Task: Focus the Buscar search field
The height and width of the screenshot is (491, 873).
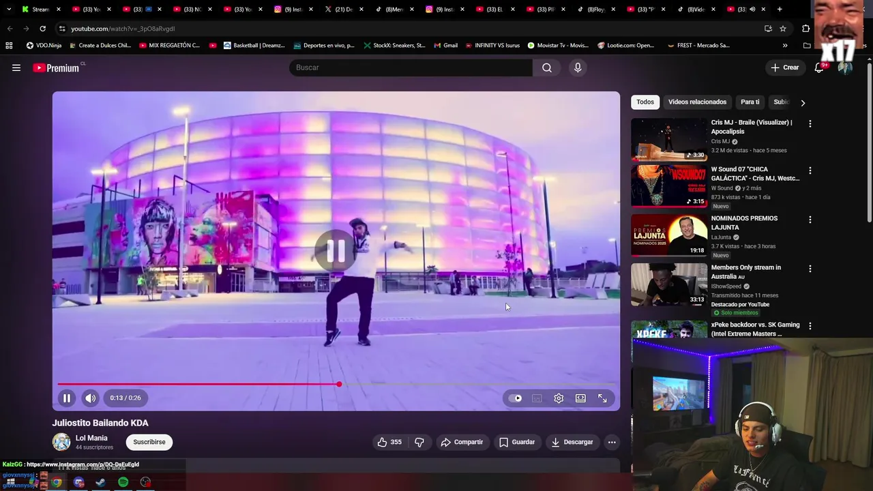Action: coord(411,68)
